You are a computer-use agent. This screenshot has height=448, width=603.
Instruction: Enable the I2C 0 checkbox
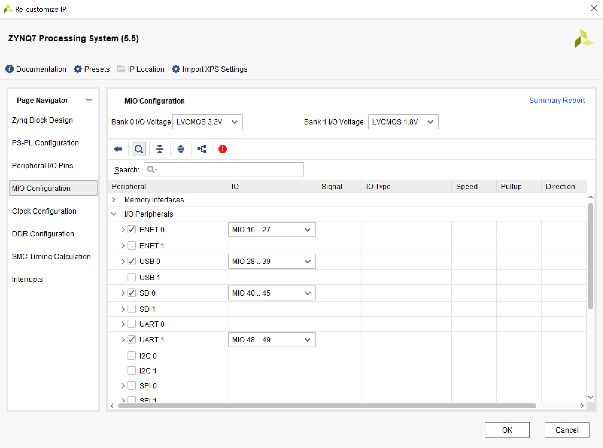(132, 356)
